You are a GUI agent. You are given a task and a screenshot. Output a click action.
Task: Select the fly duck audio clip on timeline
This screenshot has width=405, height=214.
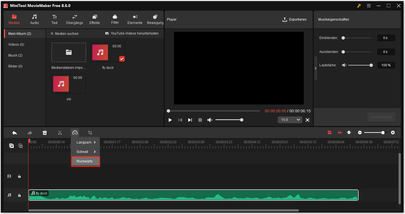point(193,195)
